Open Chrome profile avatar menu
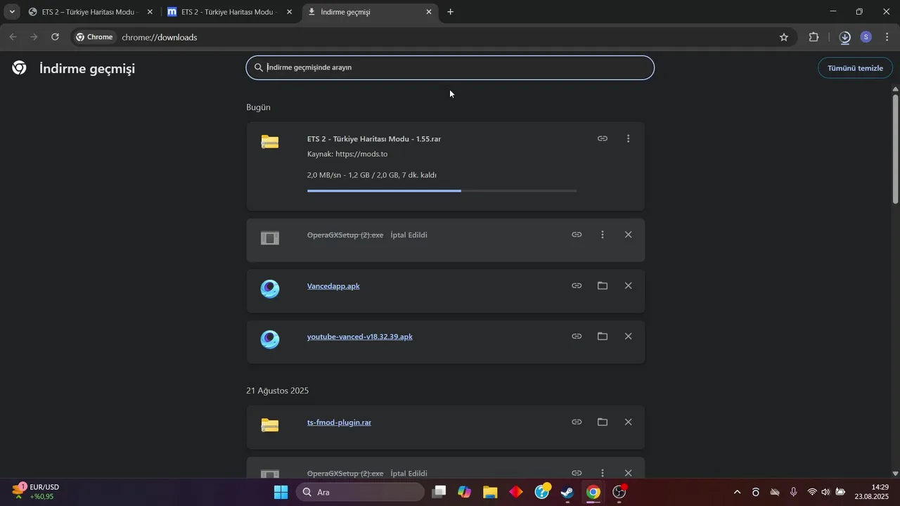This screenshot has width=900, height=506. pos(866,37)
